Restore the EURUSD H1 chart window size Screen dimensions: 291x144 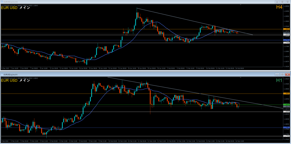coord(282,74)
